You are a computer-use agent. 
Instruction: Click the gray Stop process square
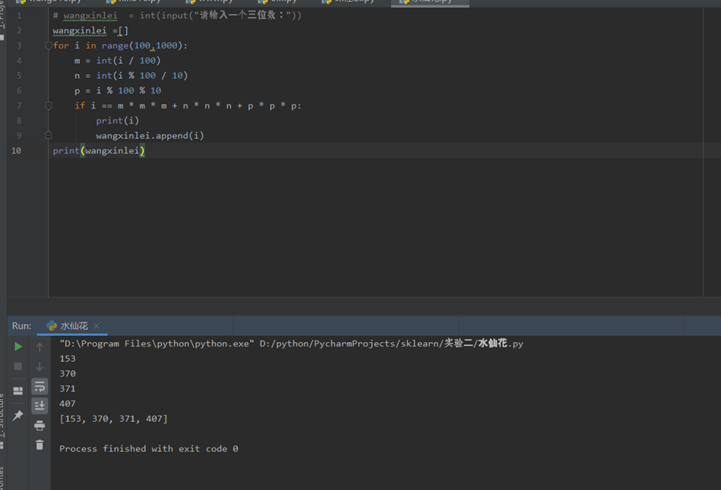coord(18,366)
